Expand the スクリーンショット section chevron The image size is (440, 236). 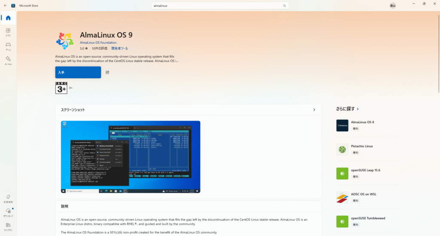tap(314, 110)
